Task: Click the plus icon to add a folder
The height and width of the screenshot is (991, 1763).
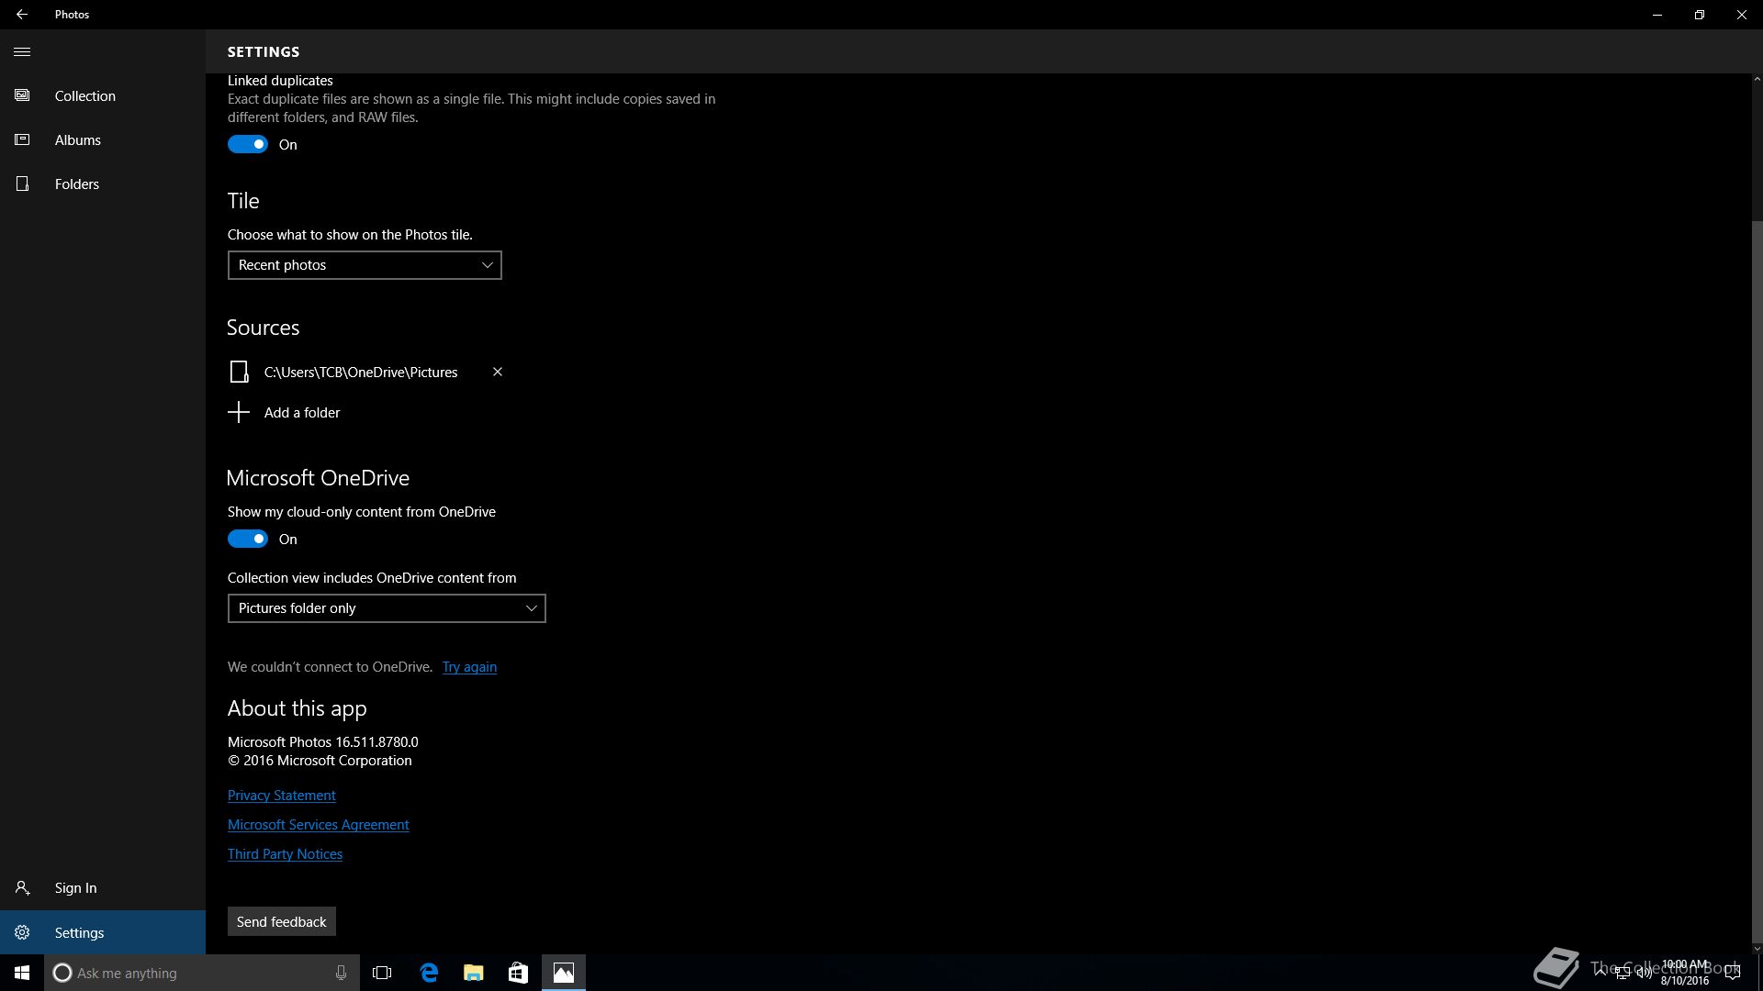Action: (239, 412)
